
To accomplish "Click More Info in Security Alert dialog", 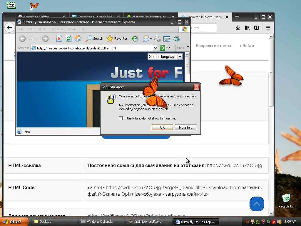I will [x=185, y=127].
